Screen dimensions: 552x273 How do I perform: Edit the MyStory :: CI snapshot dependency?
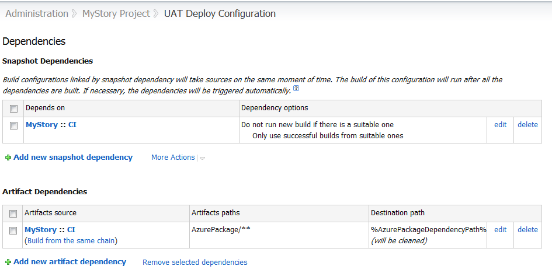pyautogui.click(x=500, y=125)
